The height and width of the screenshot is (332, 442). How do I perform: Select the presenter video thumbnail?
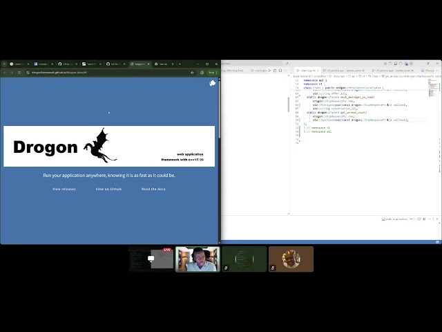[x=198, y=259]
